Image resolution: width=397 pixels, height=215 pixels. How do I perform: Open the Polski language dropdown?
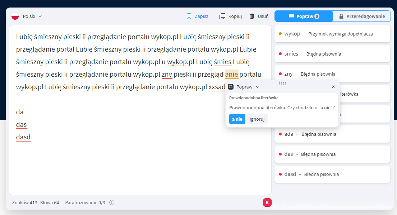[x=32, y=16]
